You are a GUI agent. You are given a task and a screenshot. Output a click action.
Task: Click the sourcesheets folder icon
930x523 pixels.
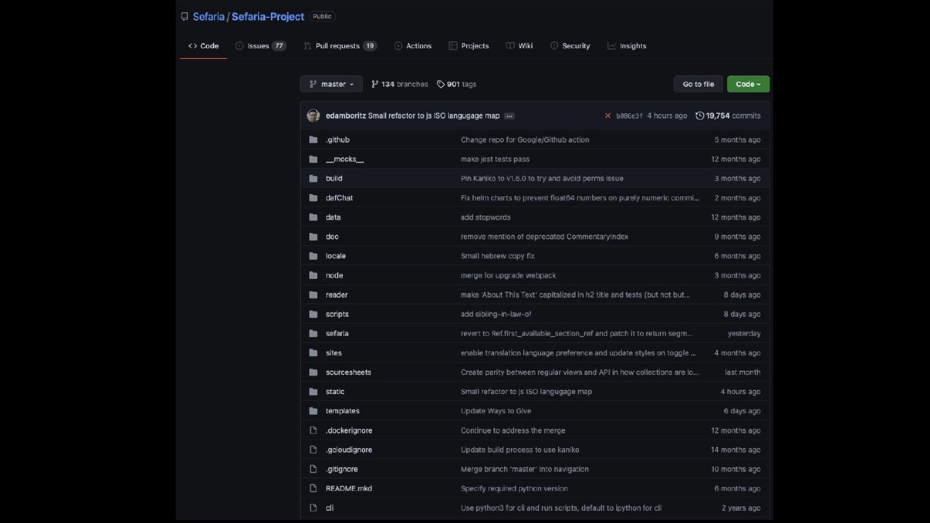click(313, 372)
